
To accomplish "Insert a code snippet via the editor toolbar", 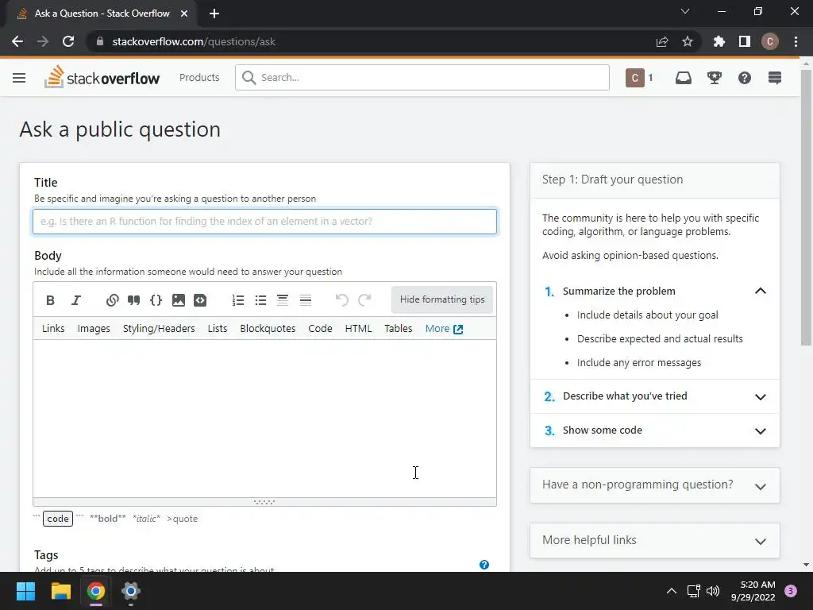I will [200, 300].
